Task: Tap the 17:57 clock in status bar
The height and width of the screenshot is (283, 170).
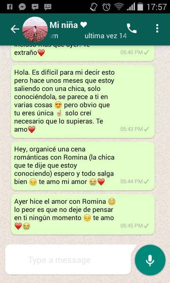Action: 157,7
